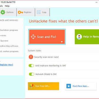The height and width of the screenshot is (99, 99).
Task: Click the 'System state:' heading
Action: click(x=35, y=51)
